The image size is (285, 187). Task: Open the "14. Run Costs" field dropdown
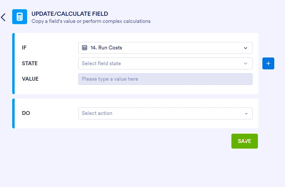coord(165,48)
